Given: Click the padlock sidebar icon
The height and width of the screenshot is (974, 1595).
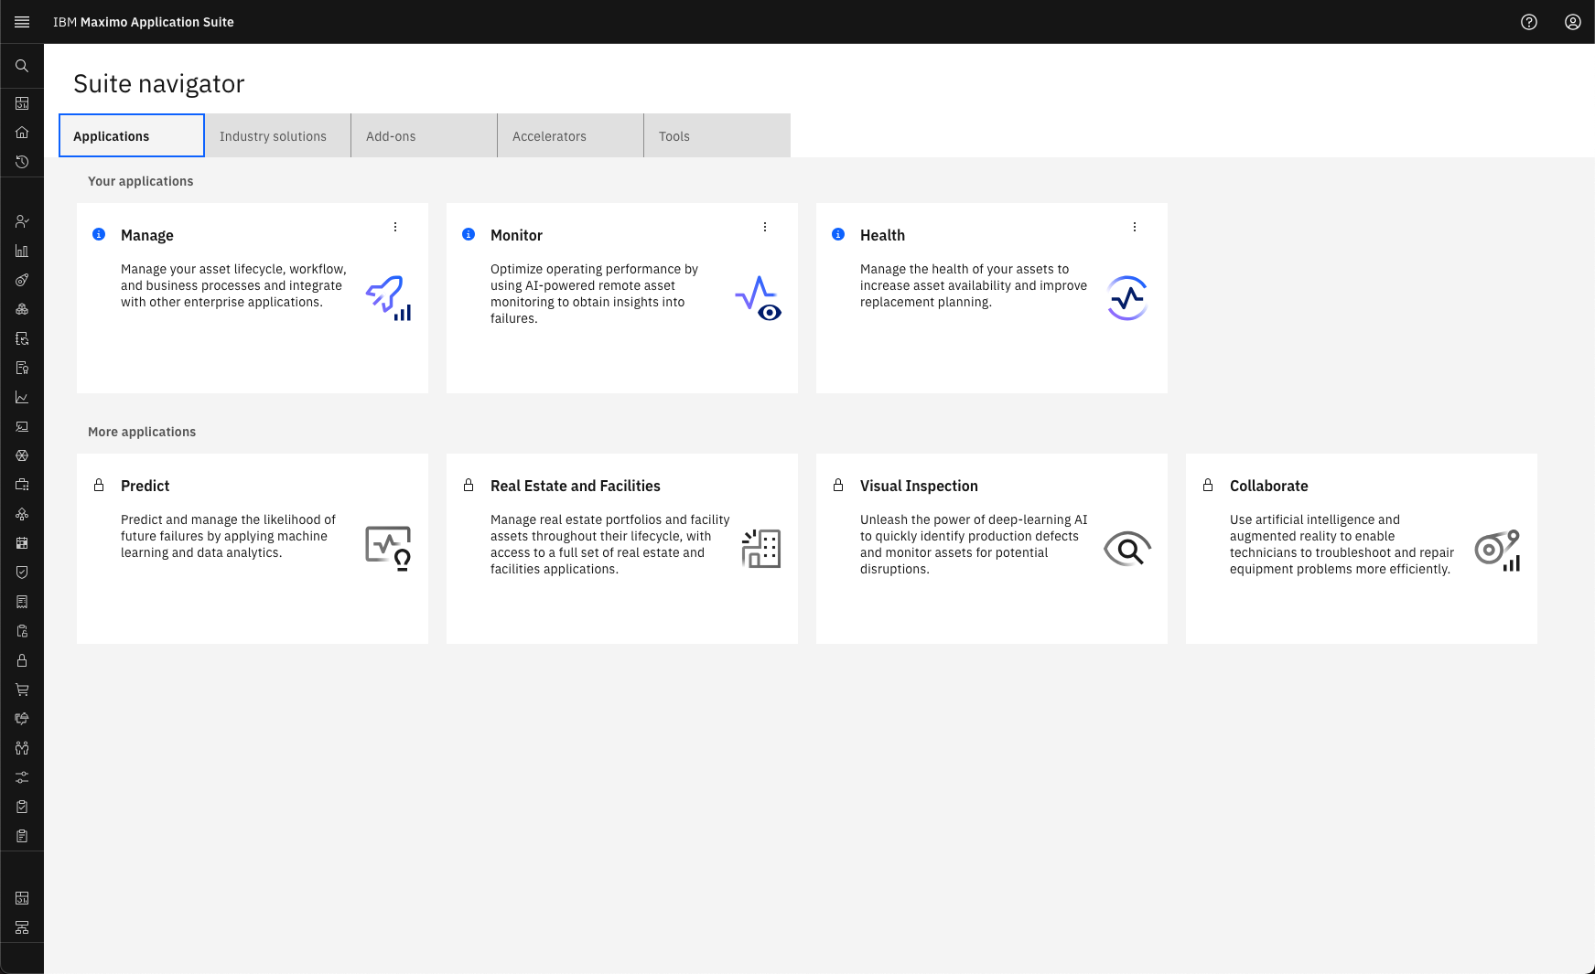Looking at the screenshot, I should coord(22,660).
